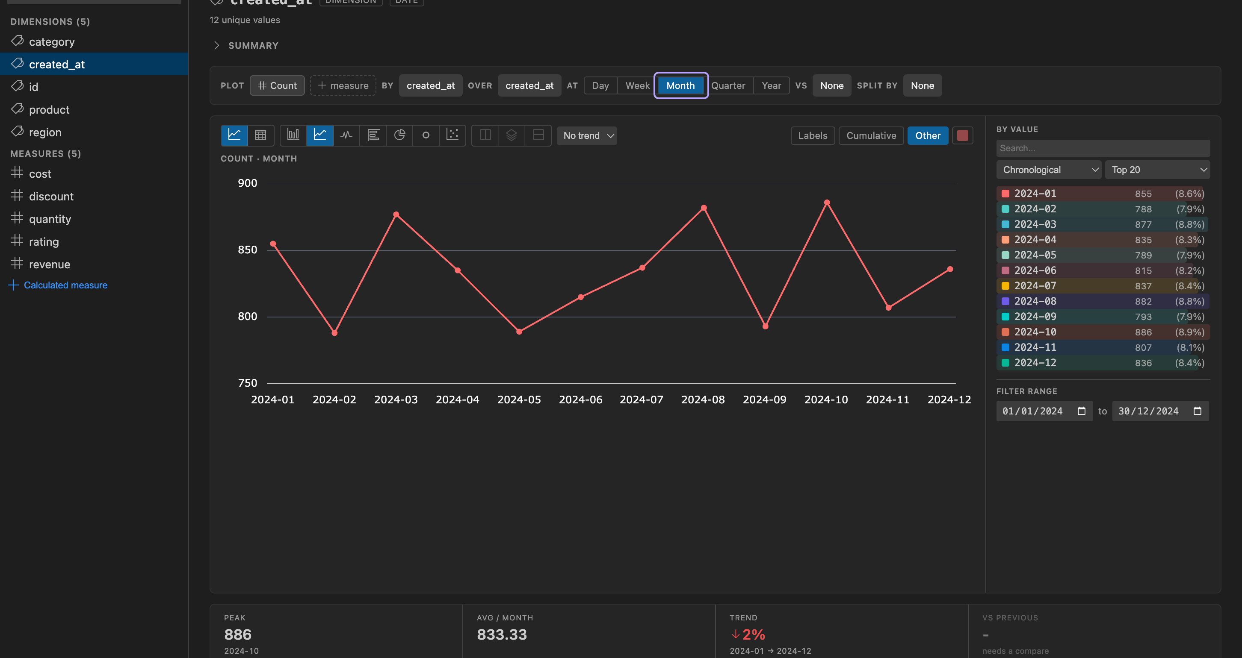
Task: Set granularity to Day
Action: pyautogui.click(x=600, y=85)
